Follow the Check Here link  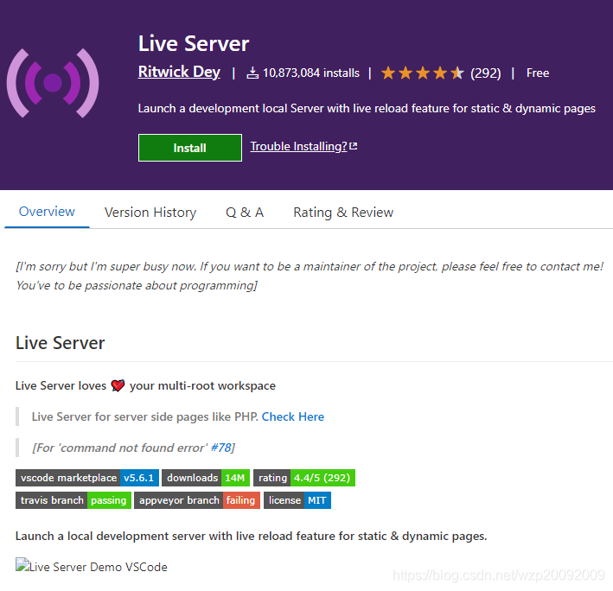point(293,416)
